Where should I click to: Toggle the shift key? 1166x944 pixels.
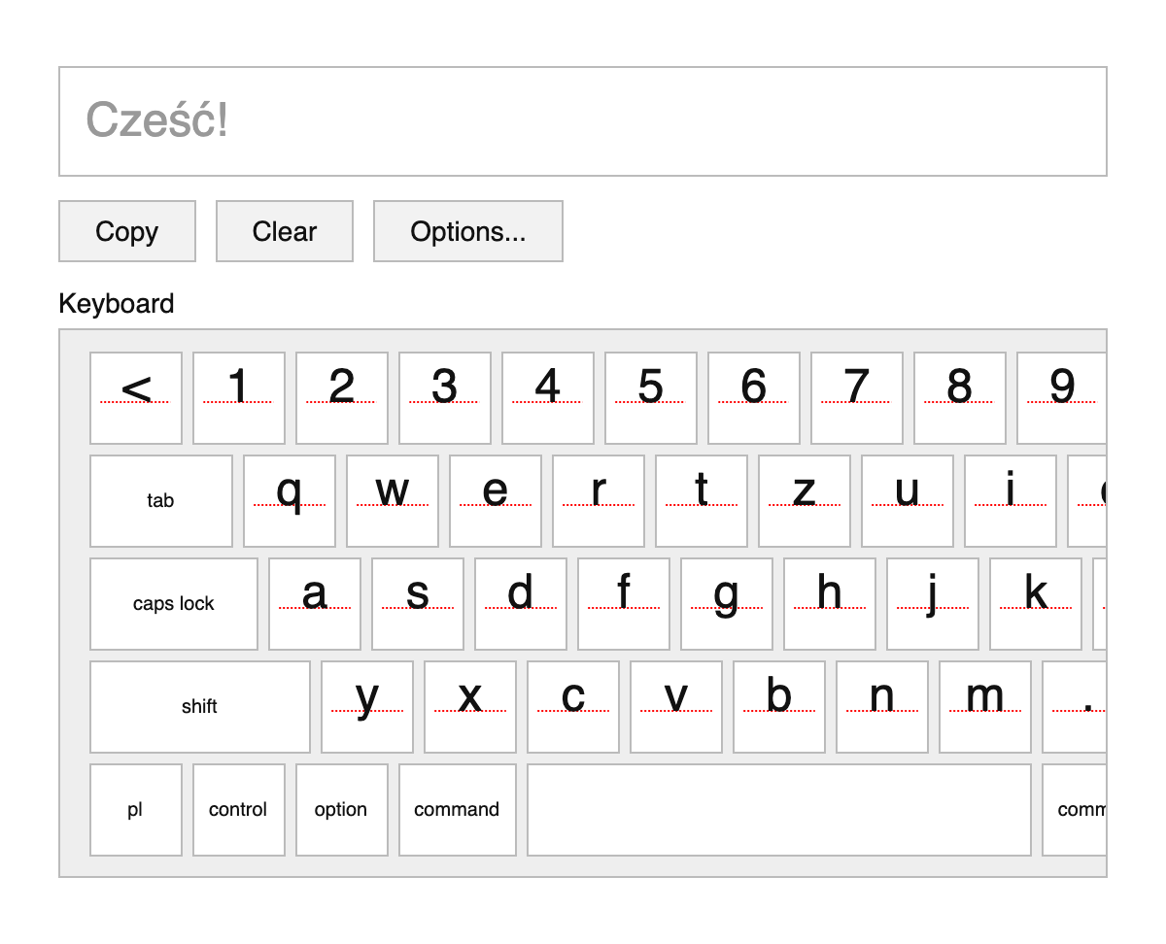coord(199,706)
